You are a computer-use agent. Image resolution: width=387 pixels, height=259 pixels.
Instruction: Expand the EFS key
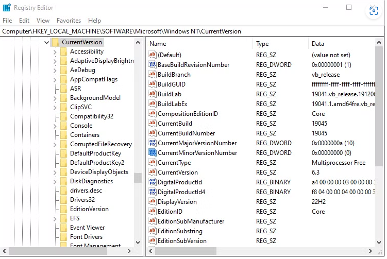coord(55,219)
